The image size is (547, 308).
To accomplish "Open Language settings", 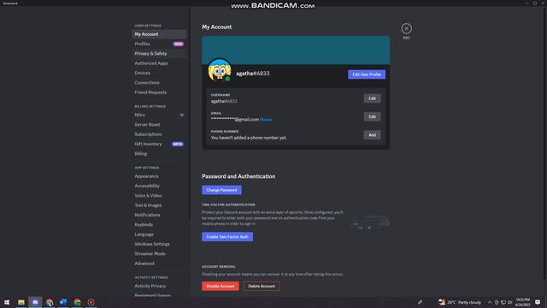I will (159, 234).
